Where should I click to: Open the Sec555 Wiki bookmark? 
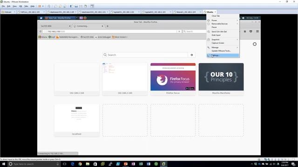coord(87,37)
